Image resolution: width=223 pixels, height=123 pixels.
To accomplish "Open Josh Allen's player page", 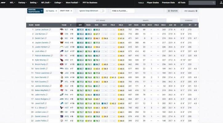I will 39,51.
